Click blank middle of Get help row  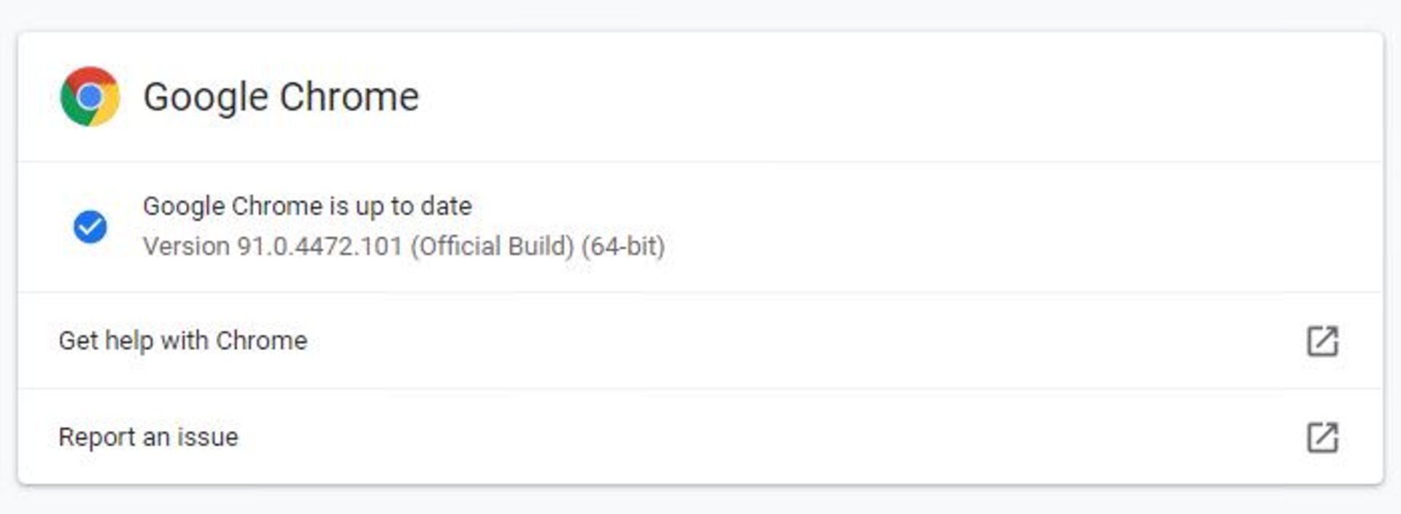(x=803, y=341)
